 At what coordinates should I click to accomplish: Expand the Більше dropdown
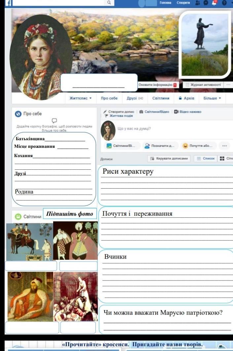click(x=212, y=98)
